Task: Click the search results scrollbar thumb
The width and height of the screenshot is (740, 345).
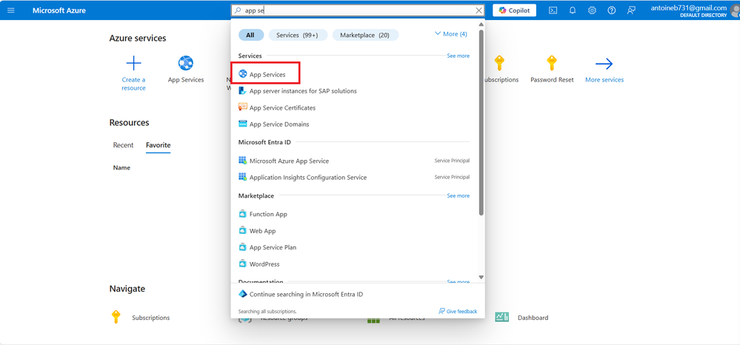Action: [481, 123]
